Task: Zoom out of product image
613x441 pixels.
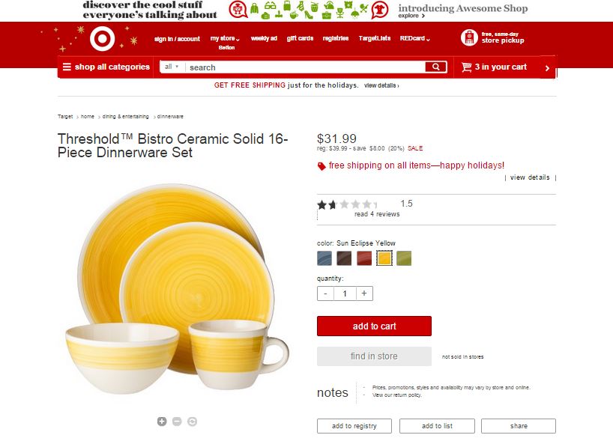Action: tap(177, 422)
